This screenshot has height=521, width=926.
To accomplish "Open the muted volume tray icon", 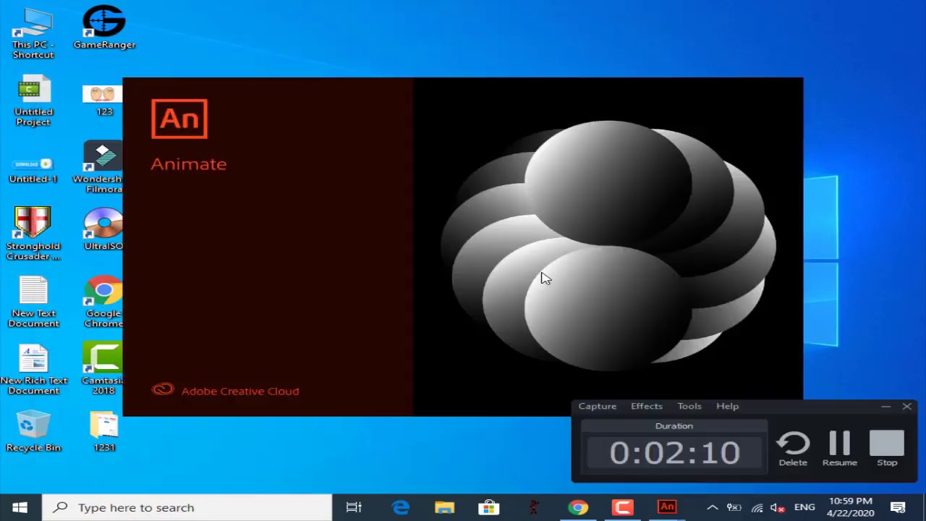I will tap(778, 507).
